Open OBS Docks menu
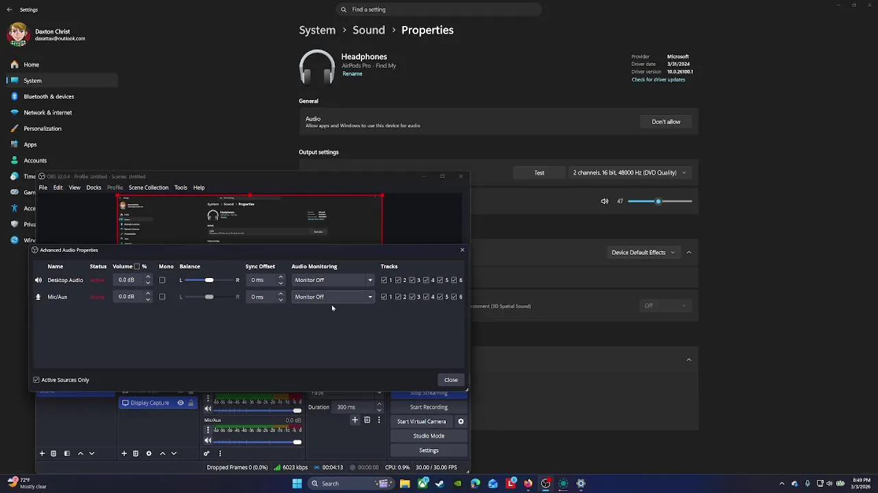This screenshot has height=493, width=878. pos(94,188)
